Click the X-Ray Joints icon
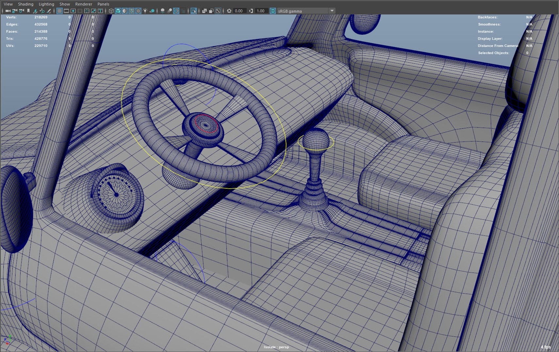 click(x=218, y=11)
